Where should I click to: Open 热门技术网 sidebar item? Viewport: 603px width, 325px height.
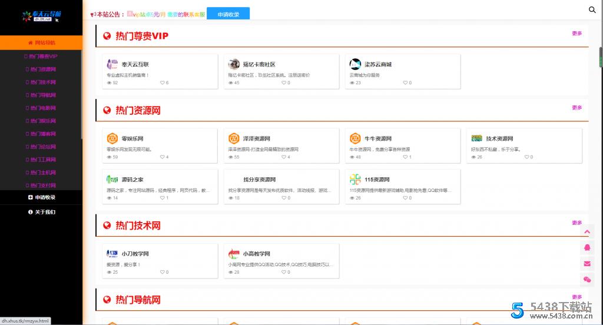pyautogui.click(x=41, y=82)
